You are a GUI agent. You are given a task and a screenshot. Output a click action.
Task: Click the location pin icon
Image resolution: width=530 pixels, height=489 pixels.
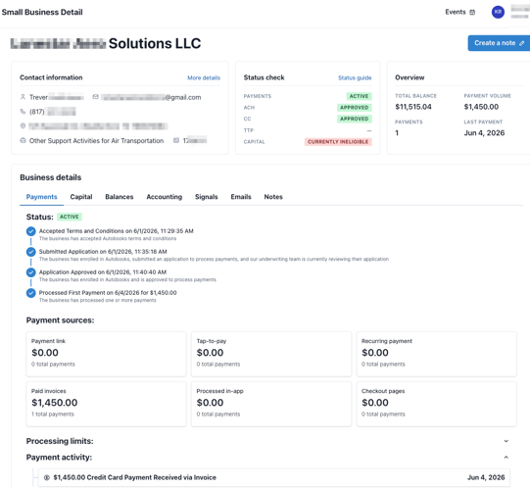(23, 125)
